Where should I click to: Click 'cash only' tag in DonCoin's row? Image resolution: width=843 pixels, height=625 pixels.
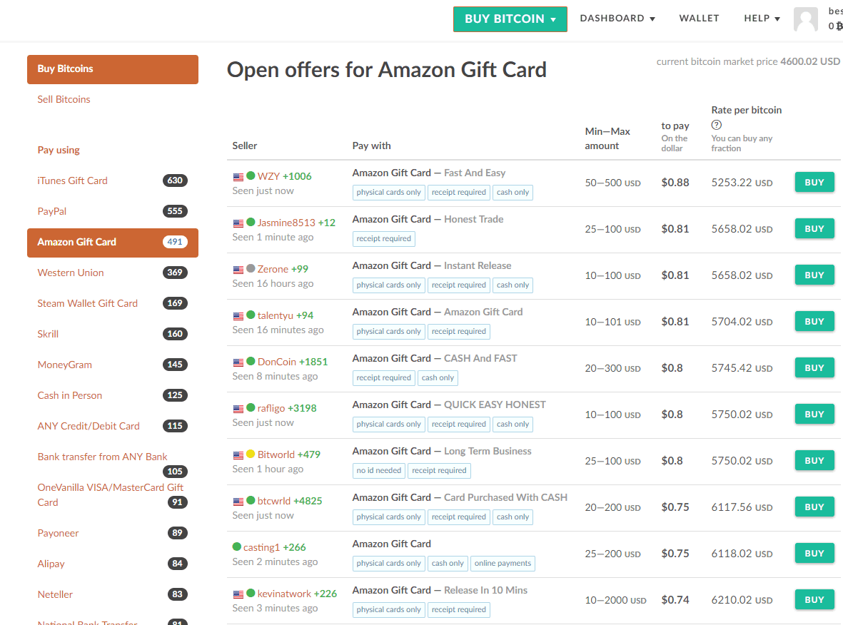[x=438, y=377]
